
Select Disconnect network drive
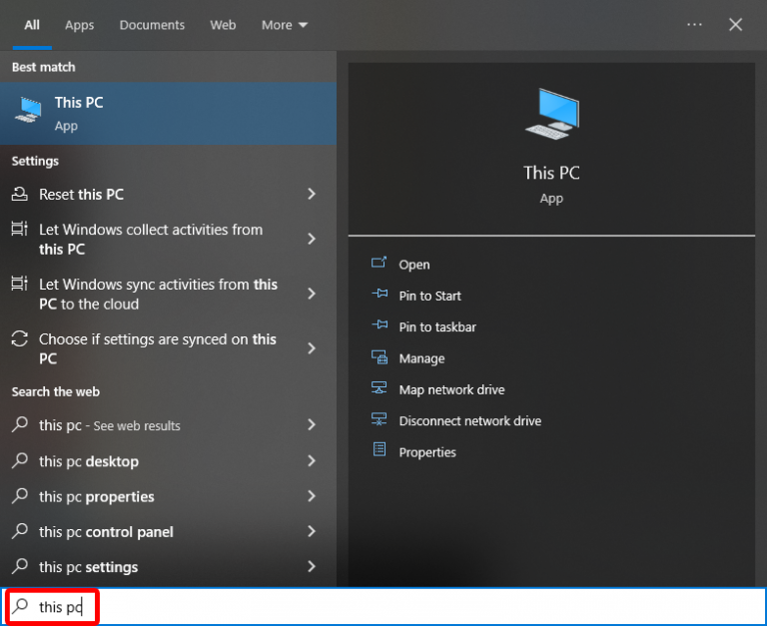(469, 421)
